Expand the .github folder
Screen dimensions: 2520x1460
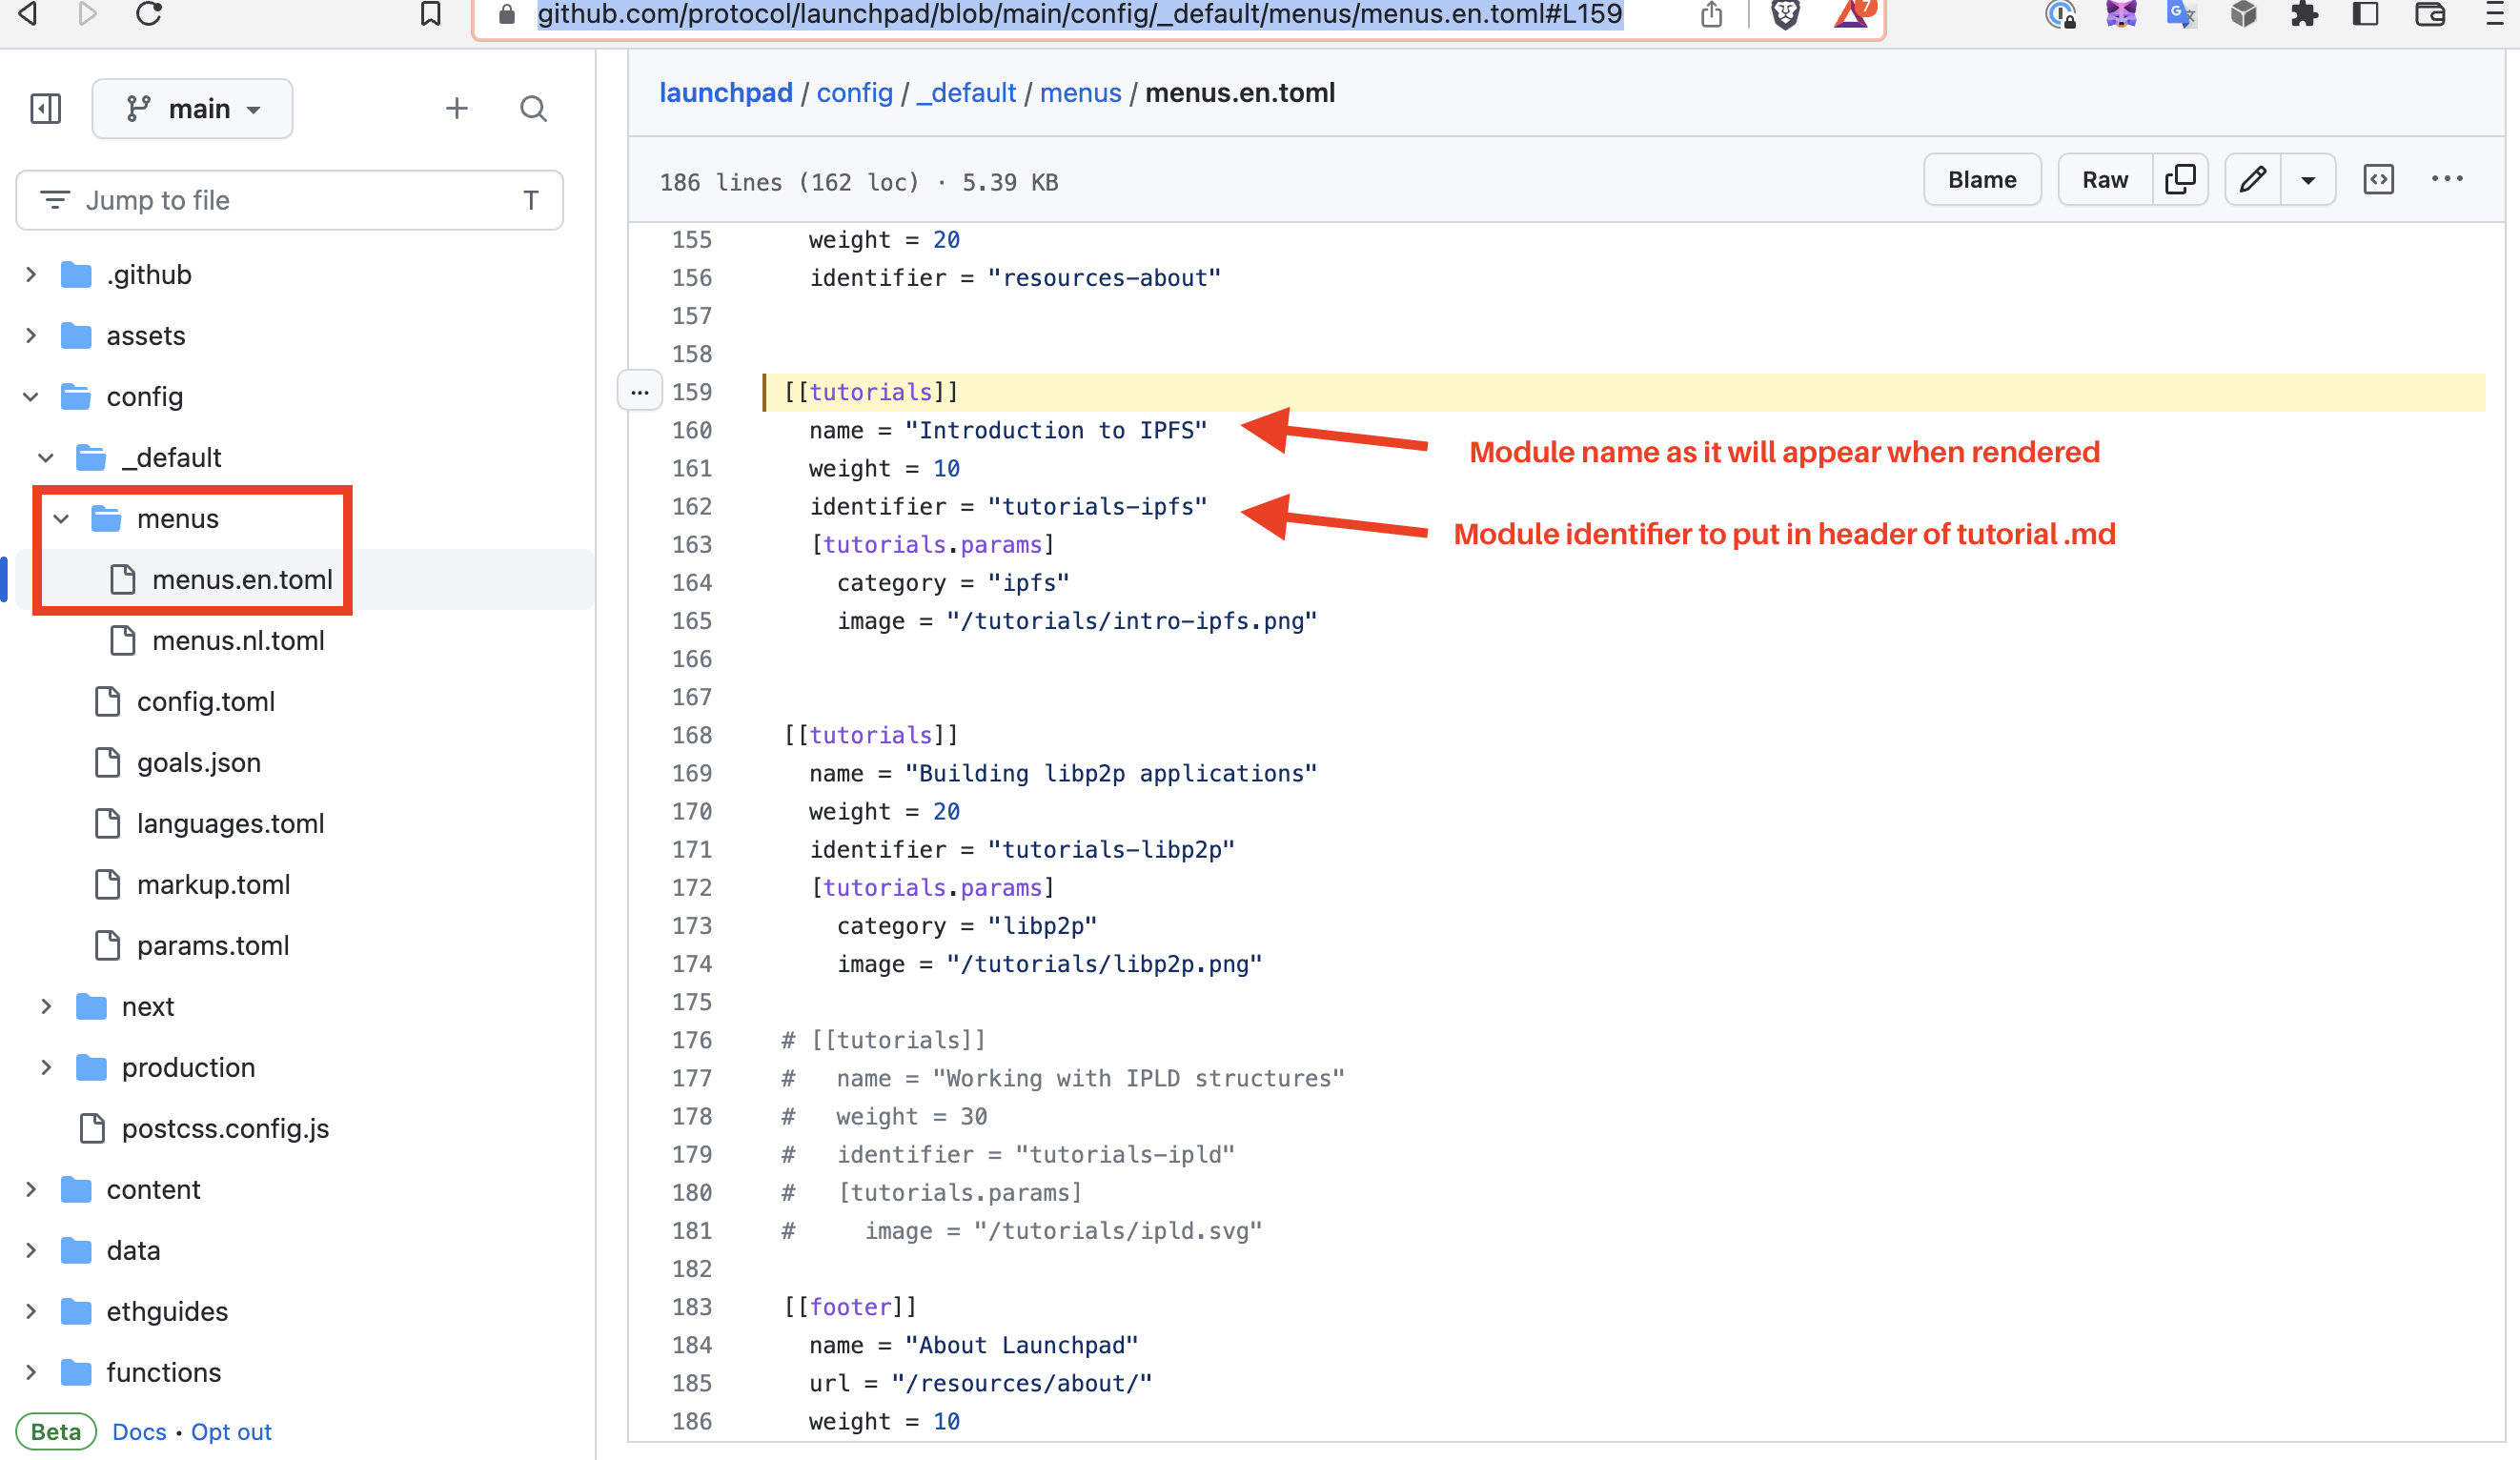click(31, 275)
